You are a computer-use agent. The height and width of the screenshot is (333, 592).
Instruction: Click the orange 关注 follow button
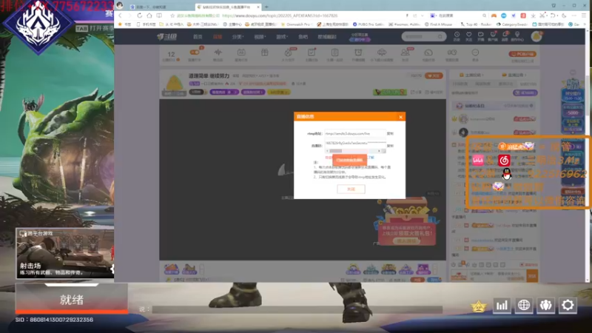coord(434,75)
